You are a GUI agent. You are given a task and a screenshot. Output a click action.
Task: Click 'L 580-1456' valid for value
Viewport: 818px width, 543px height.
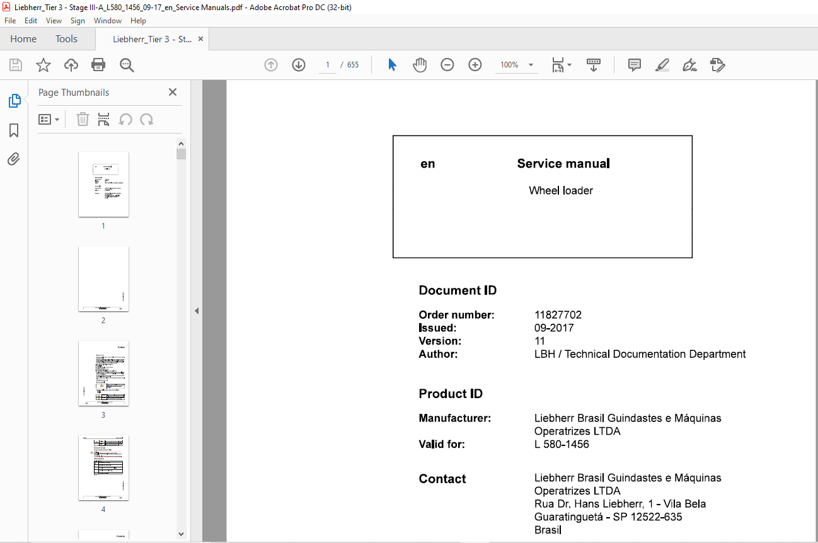click(x=562, y=444)
